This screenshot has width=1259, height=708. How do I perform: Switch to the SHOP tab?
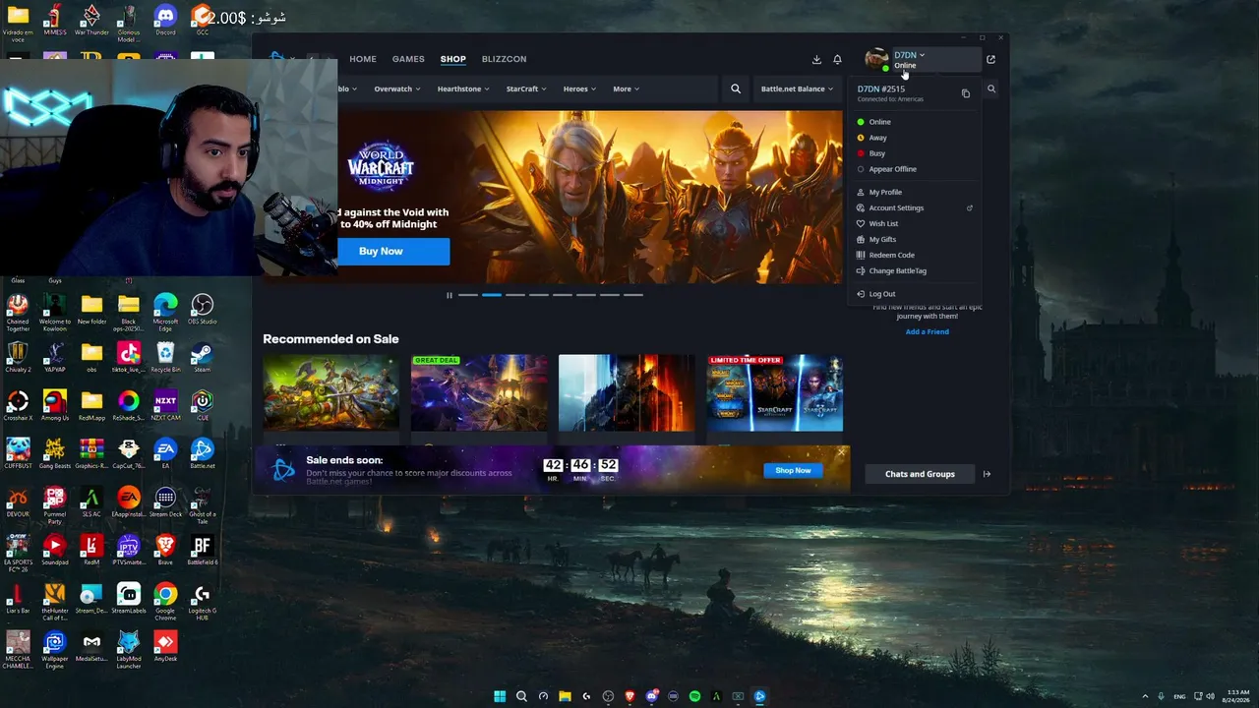453,59
